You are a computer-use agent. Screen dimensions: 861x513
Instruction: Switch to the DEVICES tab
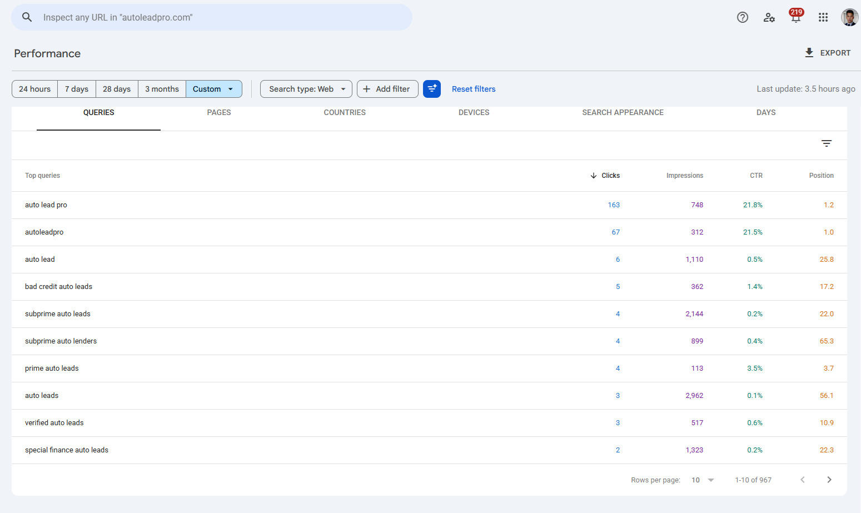point(474,113)
